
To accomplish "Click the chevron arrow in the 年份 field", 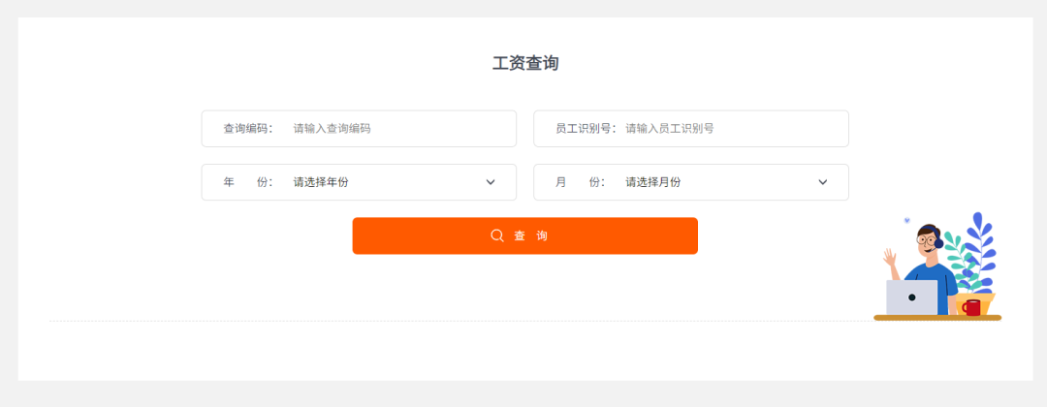I will 491,182.
